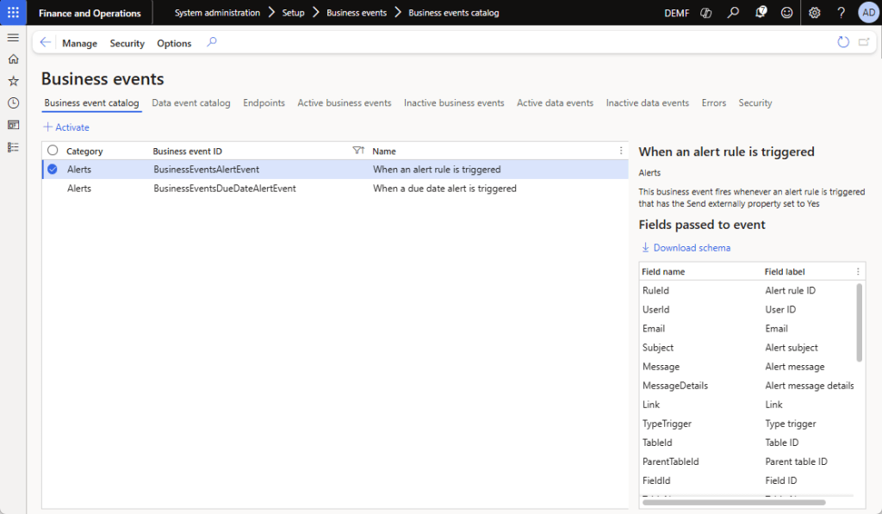Select the Home icon in the sidebar
The height and width of the screenshot is (514, 882).
click(x=12, y=60)
